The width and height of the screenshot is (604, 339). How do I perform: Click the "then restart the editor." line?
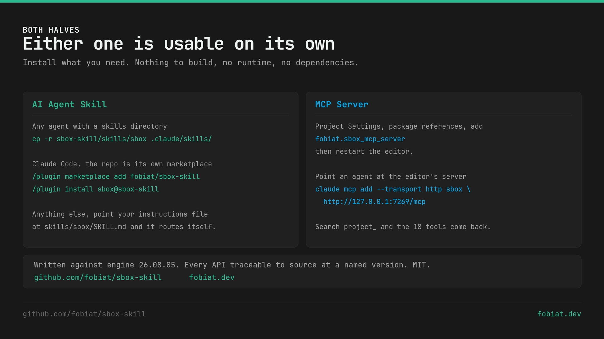tap(364, 152)
